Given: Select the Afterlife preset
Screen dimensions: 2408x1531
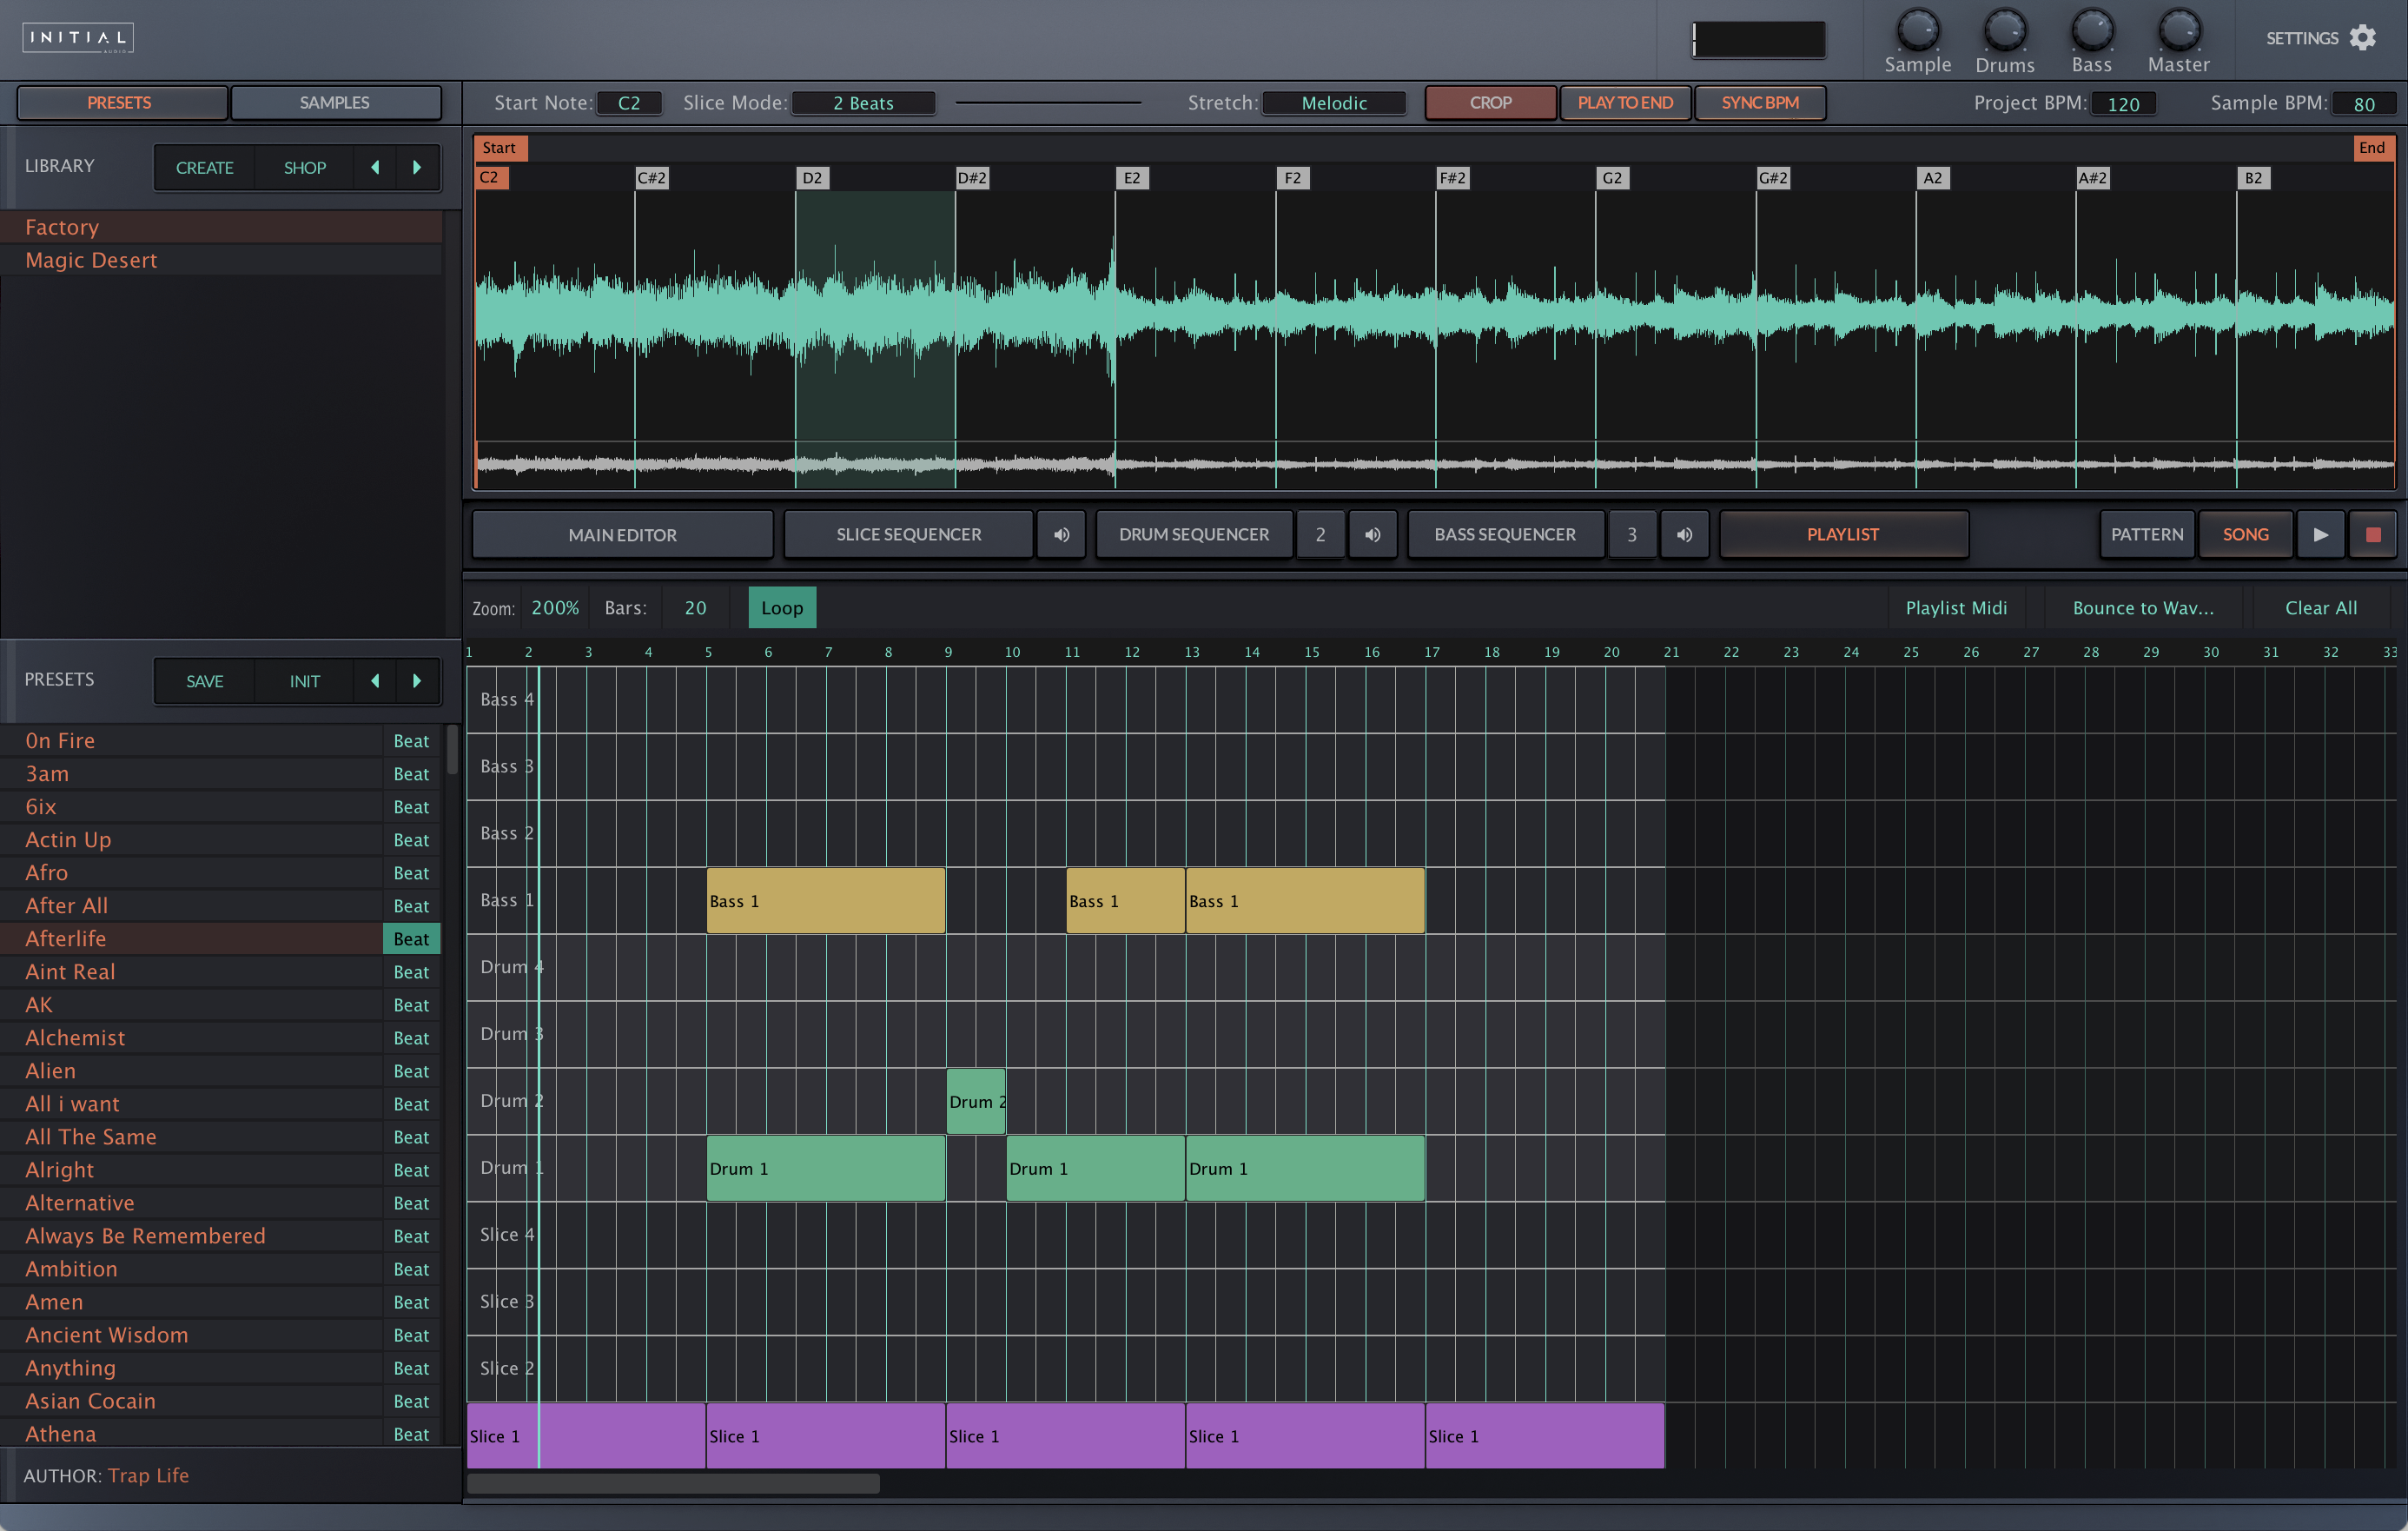Looking at the screenshot, I should (x=190, y=938).
